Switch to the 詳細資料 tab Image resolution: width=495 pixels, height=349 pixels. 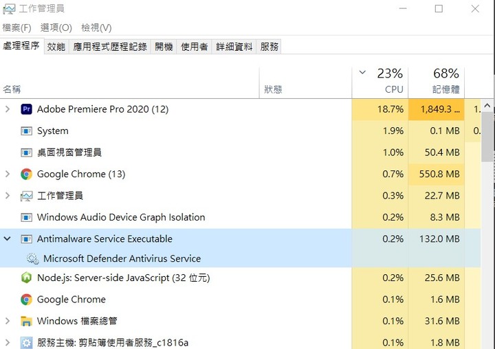pyautogui.click(x=234, y=47)
